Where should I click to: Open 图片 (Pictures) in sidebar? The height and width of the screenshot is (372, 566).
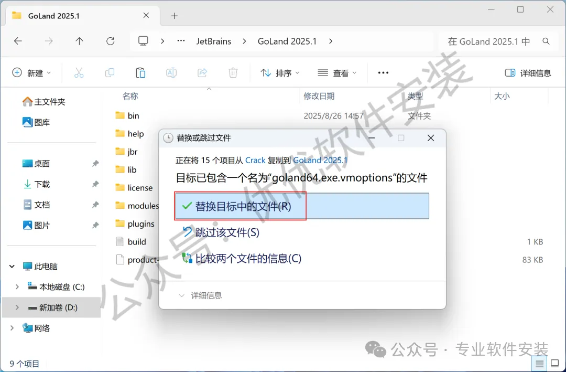36,226
